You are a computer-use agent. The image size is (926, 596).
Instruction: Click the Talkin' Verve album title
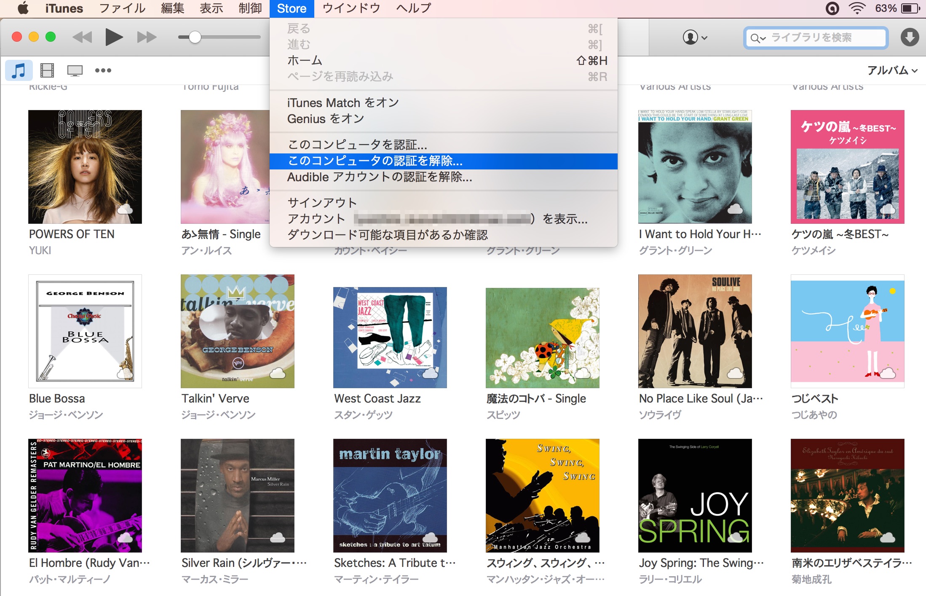tap(215, 398)
